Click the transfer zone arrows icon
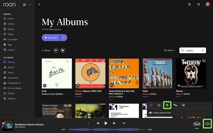The image size is (213, 133). 175,105
